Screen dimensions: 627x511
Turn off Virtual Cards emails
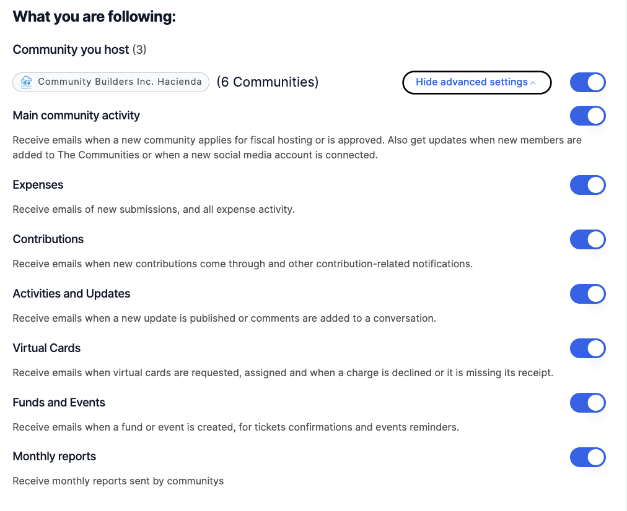[x=587, y=348]
